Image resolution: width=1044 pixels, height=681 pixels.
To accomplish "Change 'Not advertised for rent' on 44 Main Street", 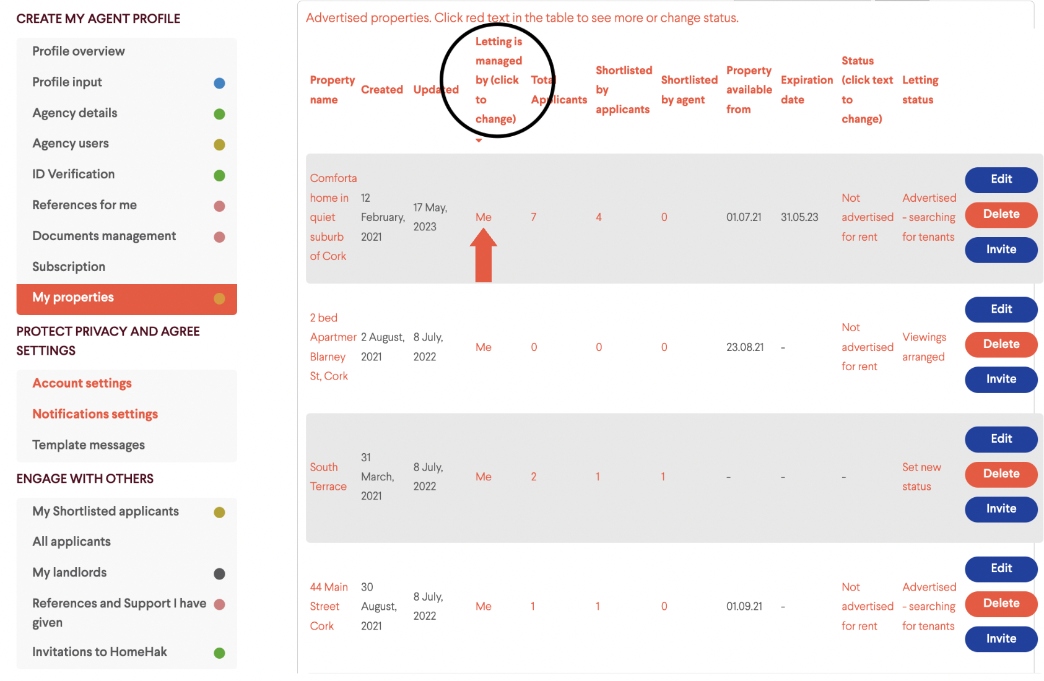I will 868,607.
